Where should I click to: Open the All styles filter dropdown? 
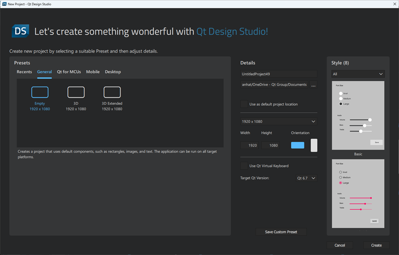[358, 74]
